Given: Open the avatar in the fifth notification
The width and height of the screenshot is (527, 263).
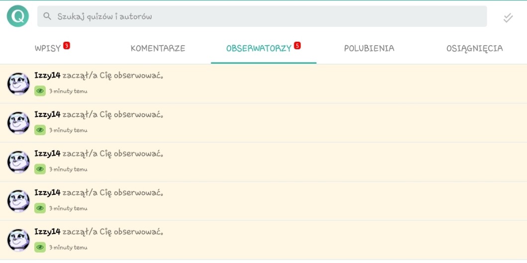Looking at the screenshot, I should pyautogui.click(x=18, y=240).
